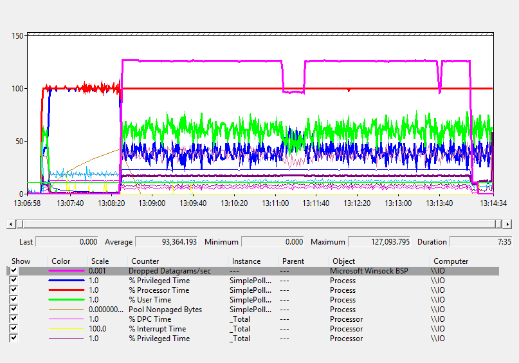519x363 pixels.
Task: Uncheck Show for % User Time row
Action: coord(14,299)
